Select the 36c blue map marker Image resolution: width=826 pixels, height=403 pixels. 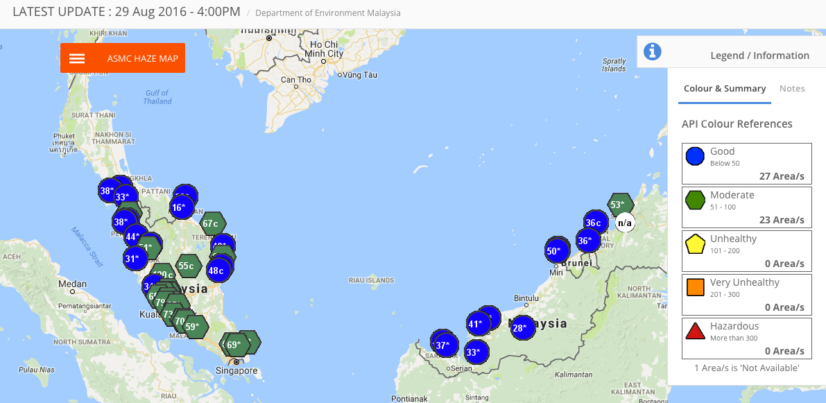pyautogui.click(x=595, y=223)
